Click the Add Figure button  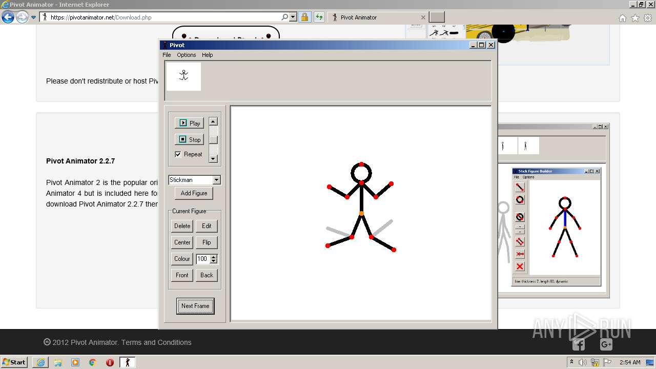pyautogui.click(x=194, y=193)
